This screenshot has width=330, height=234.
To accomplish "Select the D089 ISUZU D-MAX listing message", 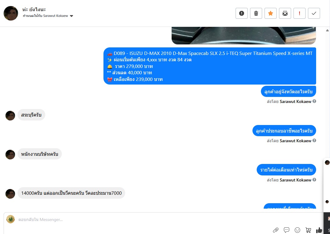I will pyautogui.click(x=210, y=66).
